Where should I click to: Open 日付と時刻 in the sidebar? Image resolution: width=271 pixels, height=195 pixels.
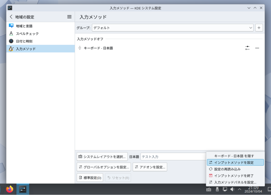click(x=24, y=41)
